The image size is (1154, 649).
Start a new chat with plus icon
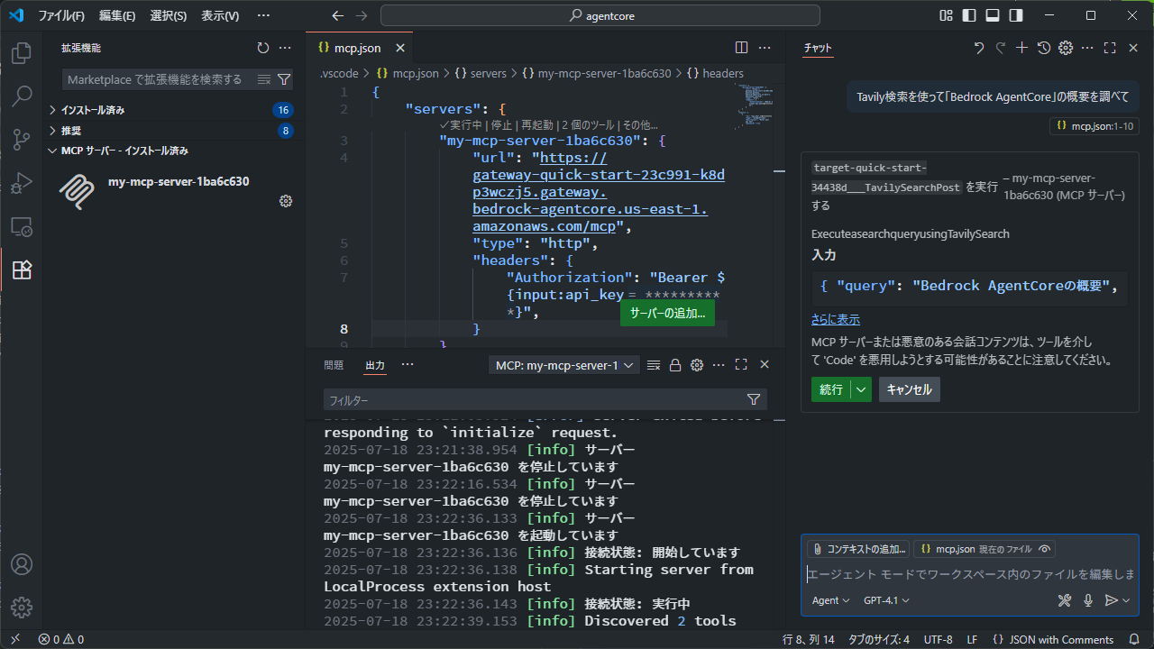pos(1021,48)
